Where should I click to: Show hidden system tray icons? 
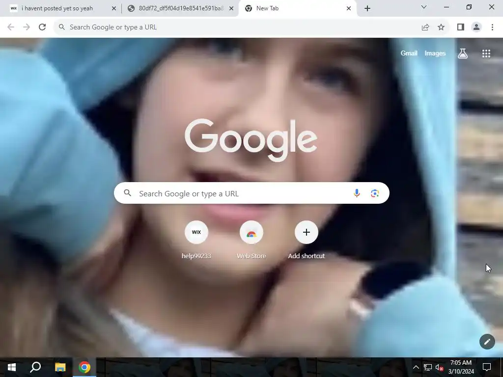(x=416, y=367)
